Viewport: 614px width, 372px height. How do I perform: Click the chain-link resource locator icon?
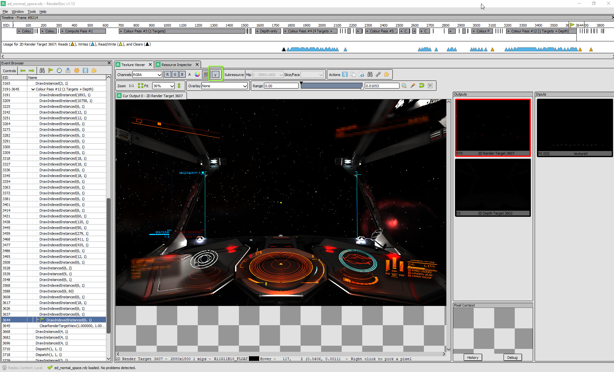[x=378, y=75]
